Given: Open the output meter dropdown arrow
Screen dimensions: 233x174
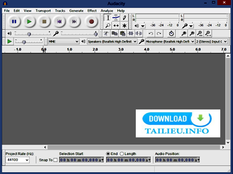Looking at the screenshot, I should [143, 26].
